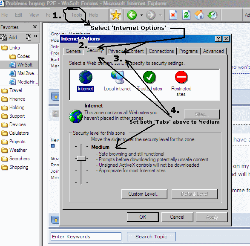Open the Tools menu
Viewport: 250px width, 246px height.
(x=76, y=15)
